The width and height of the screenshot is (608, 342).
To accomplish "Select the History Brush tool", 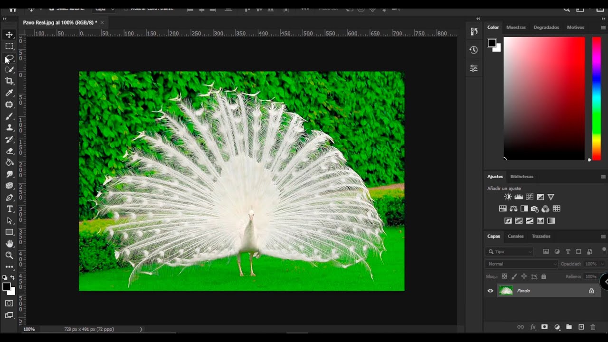I will tap(9, 139).
